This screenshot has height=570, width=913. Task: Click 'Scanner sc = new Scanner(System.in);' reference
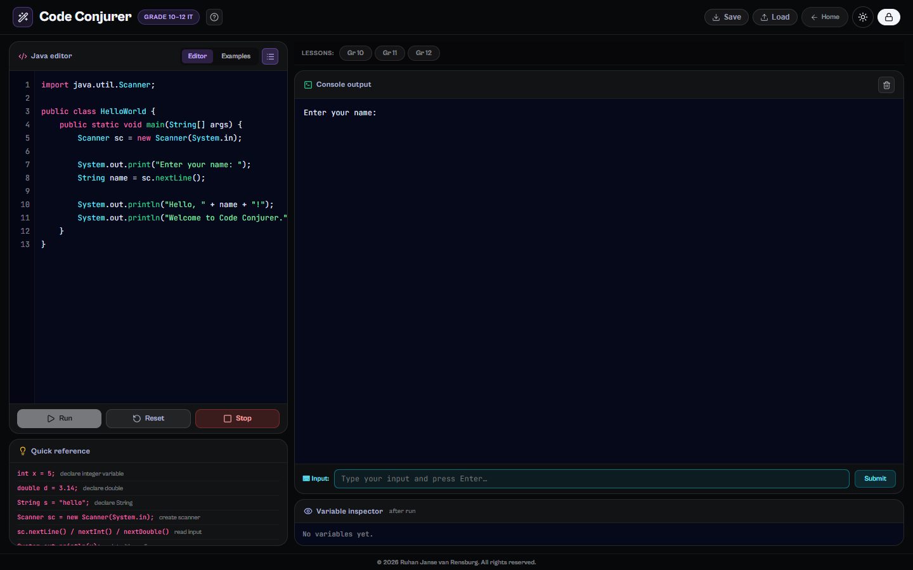click(86, 517)
